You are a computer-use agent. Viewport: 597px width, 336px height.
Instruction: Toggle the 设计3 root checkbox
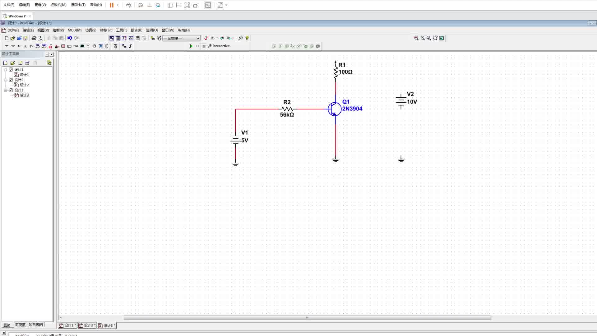click(11, 90)
